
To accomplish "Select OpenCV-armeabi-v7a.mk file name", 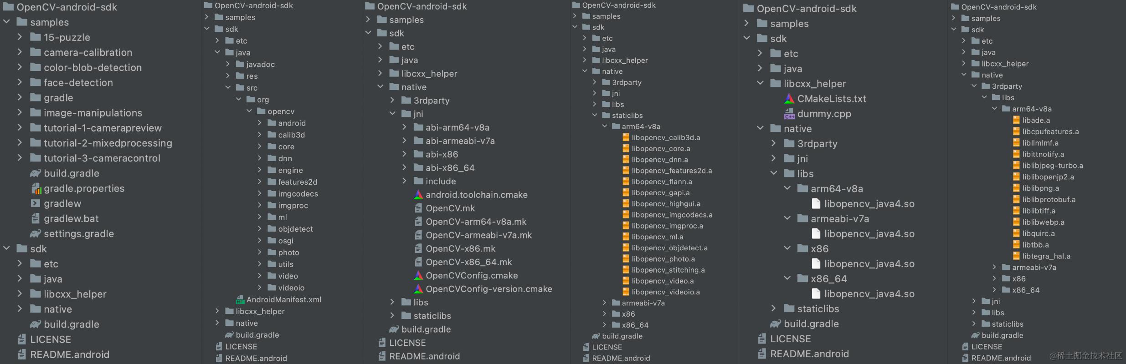I will [479, 235].
